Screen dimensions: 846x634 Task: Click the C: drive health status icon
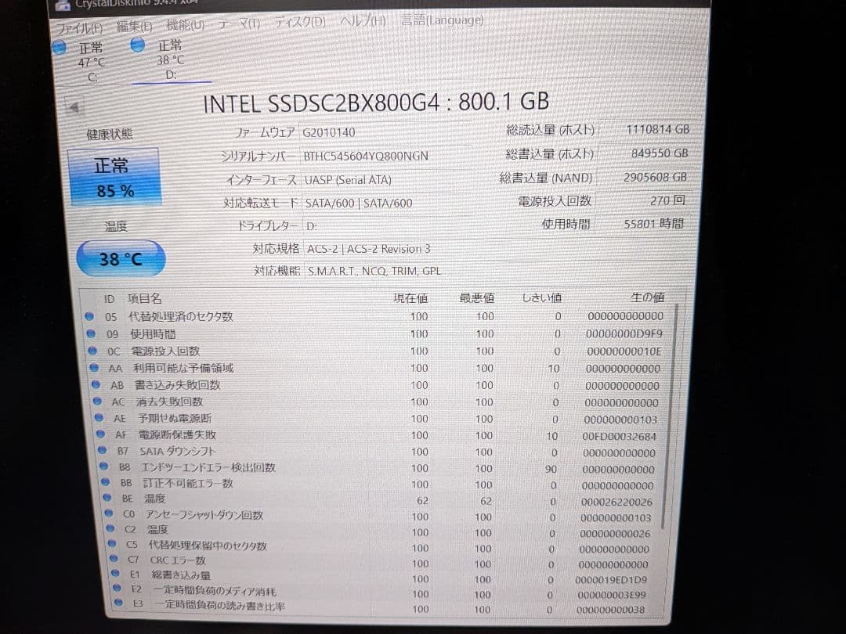(x=60, y=47)
